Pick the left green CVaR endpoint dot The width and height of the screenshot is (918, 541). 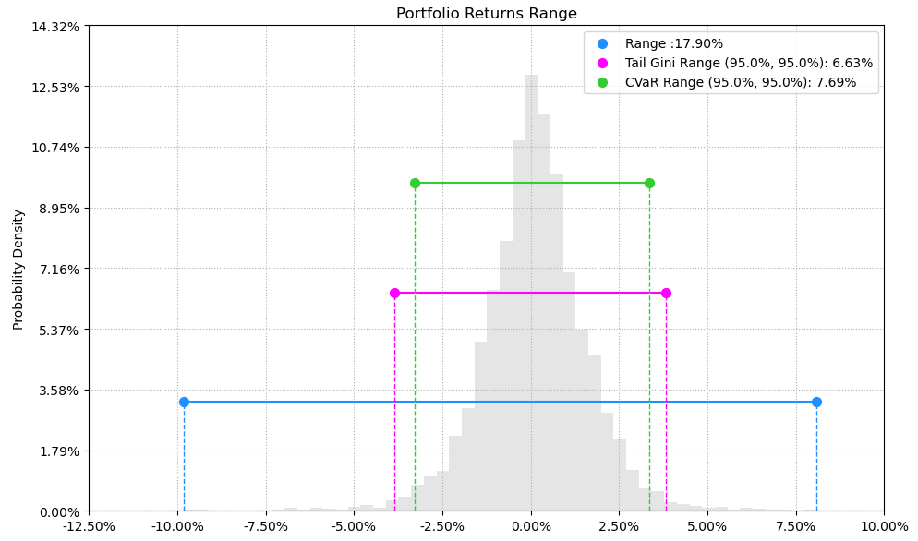[415, 183]
